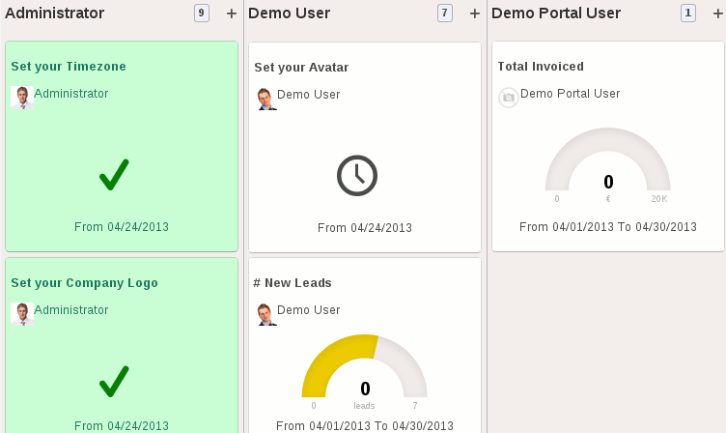This screenshot has width=726, height=433.
Task: Click Demo User avatar in Set your Avatar card
Action: (x=265, y=99)
